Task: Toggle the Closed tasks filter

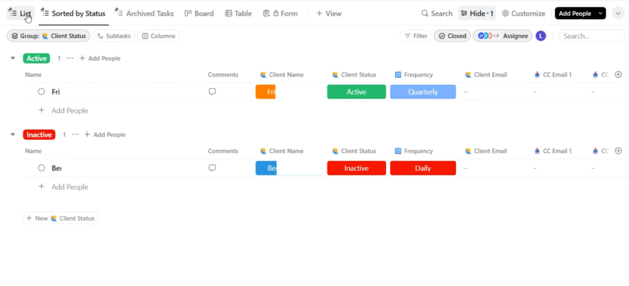Action: [452, 36]
